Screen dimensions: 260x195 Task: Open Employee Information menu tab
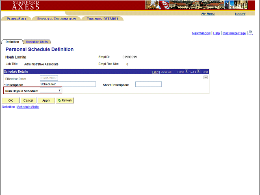tap(56, 19)
